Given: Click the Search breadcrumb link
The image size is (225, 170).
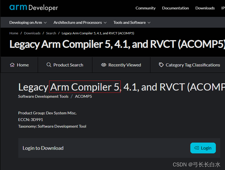Looking at the screenshot, I should coord(51,33).
